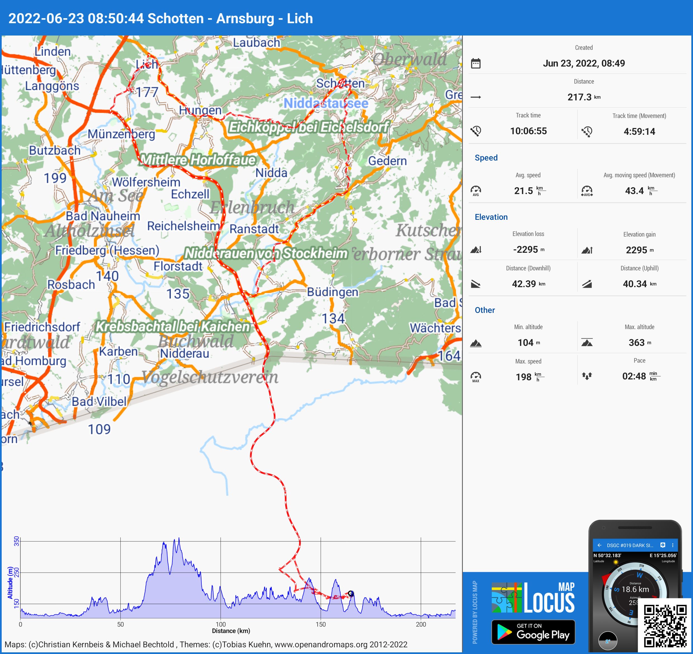The image size is (693, 654).
Task: Click the Speed section heading
Action: point(486,158)
